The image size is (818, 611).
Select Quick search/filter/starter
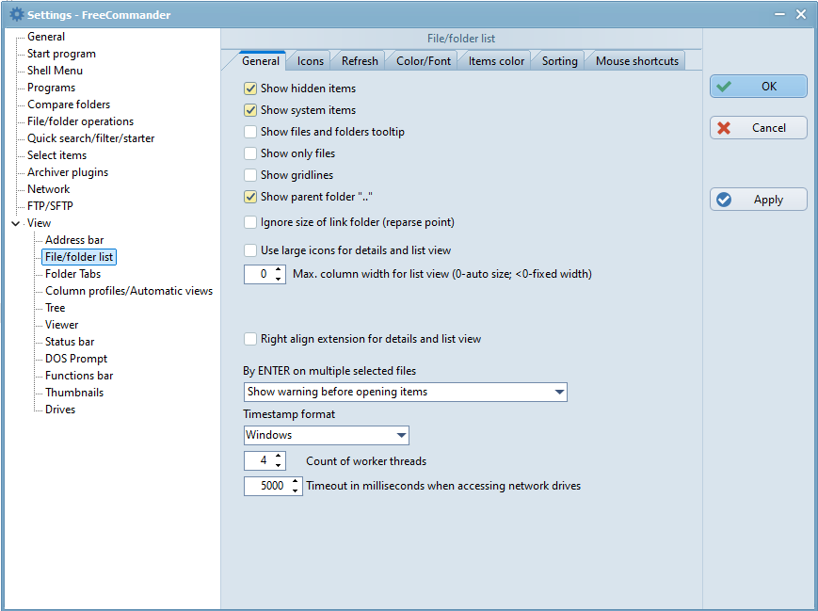90,138
